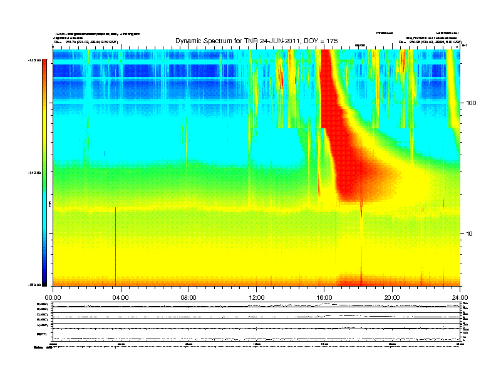Select the 24:00 time axis label
496x383 pixels.
pos(460,298)
